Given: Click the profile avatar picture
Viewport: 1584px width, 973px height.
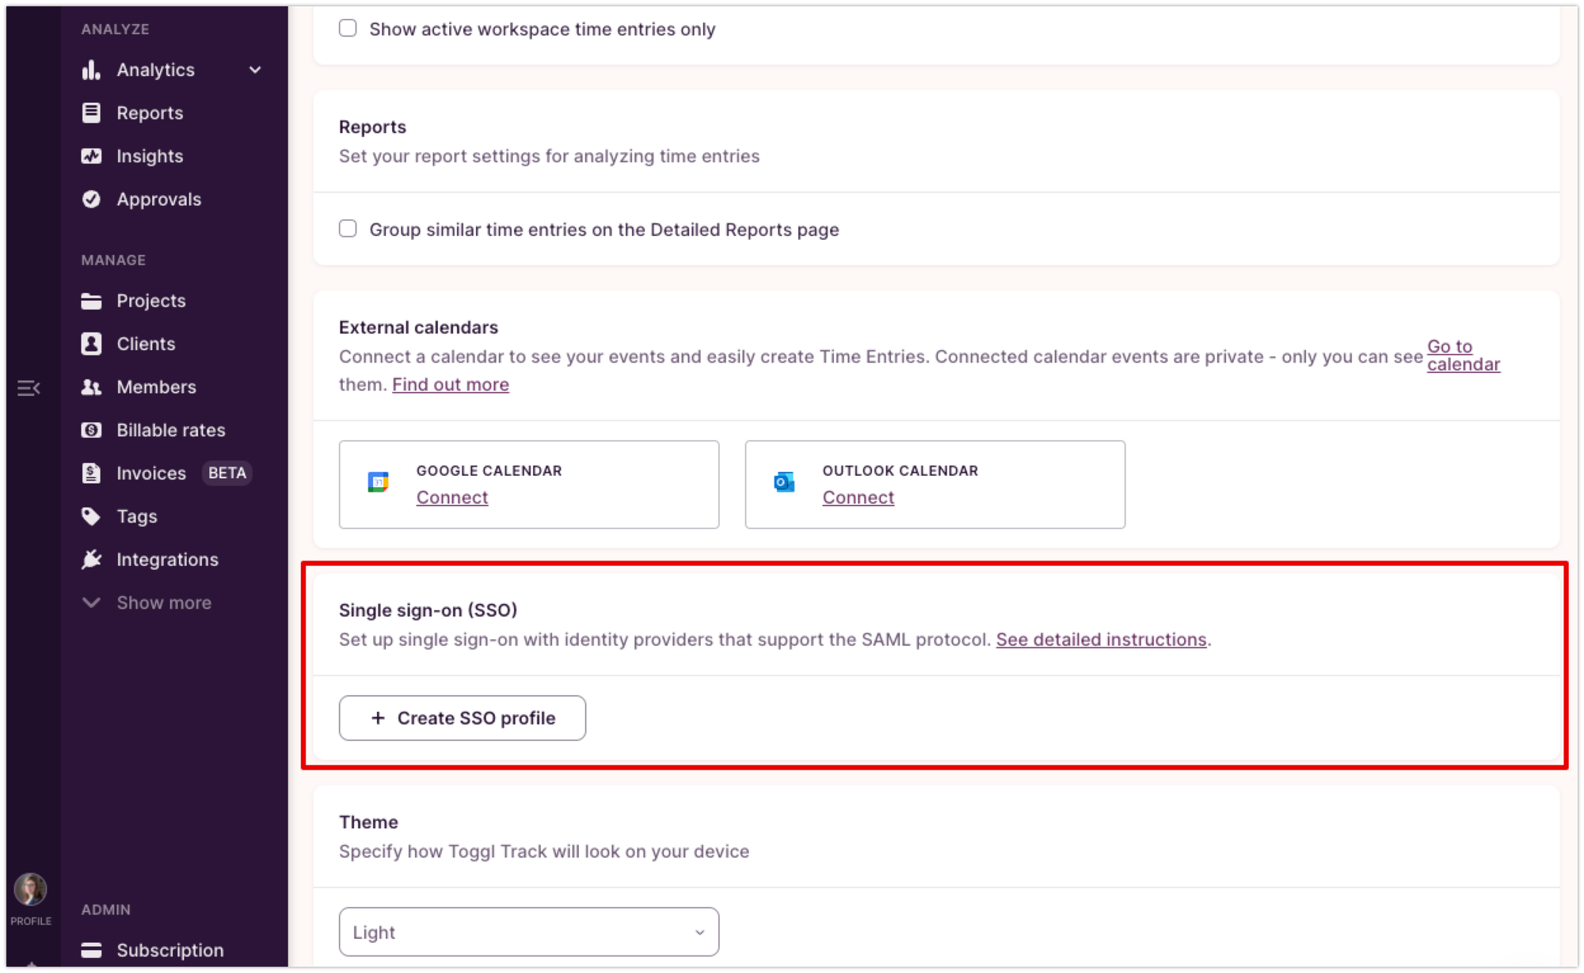Looking at the screenshot, I should pyautogui.click(x=31, y=889).
